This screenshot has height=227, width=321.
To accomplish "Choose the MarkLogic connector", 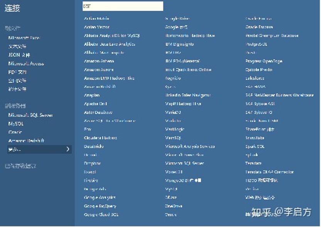I will [x=175, y=129].
